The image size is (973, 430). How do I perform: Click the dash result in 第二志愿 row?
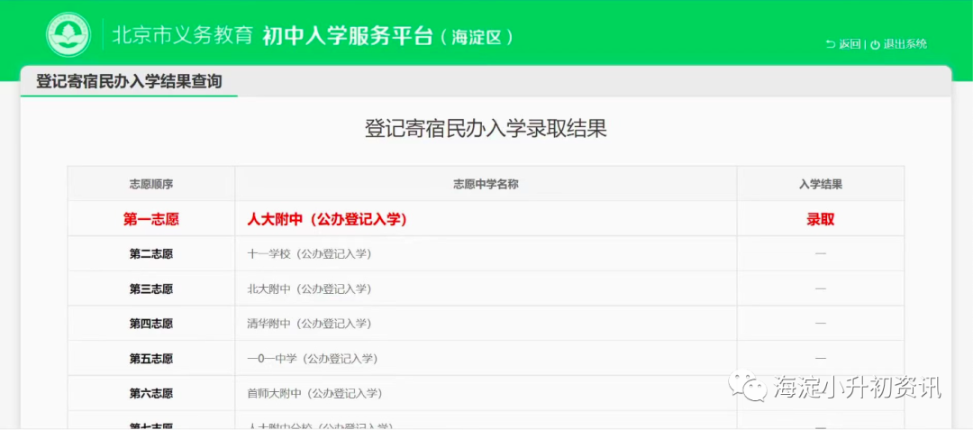click(821, 254)
